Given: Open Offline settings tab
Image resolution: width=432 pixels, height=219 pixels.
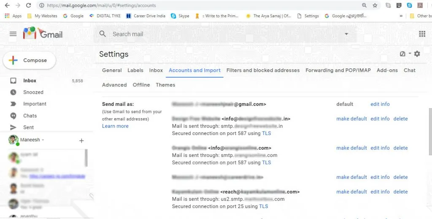Looking at the screenshot, I should tap(141, 85).
